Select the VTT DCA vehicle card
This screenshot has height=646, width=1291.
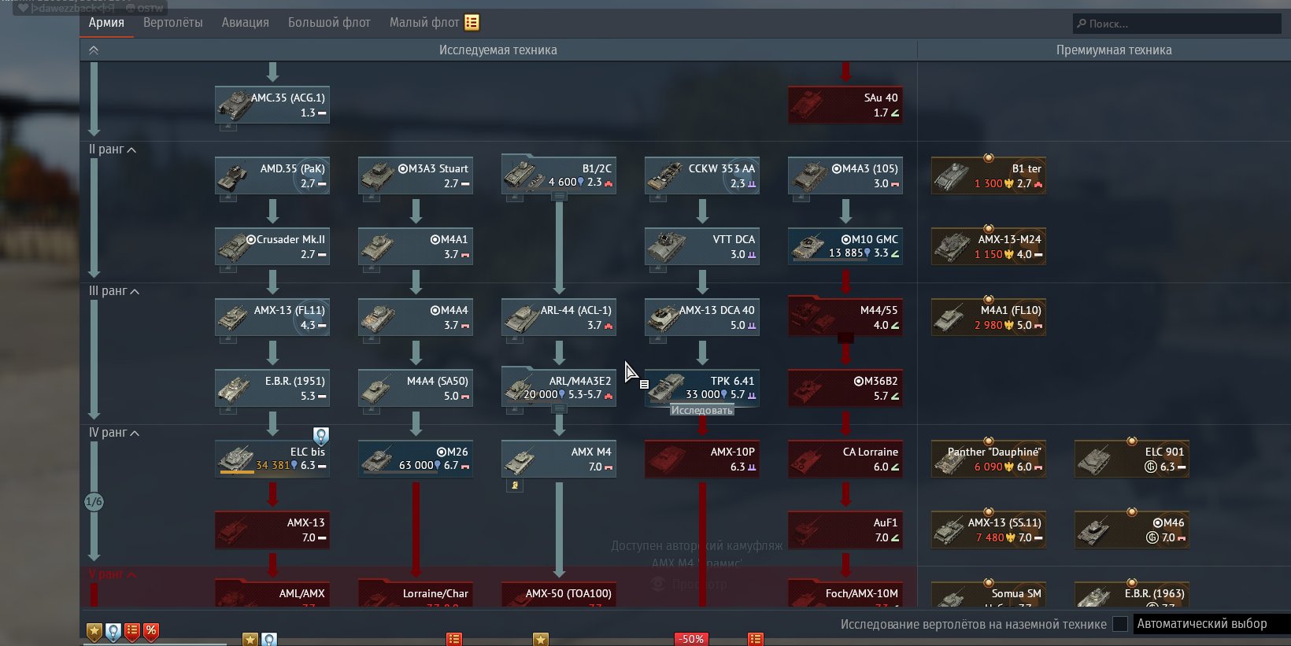(x=702, y=246)
